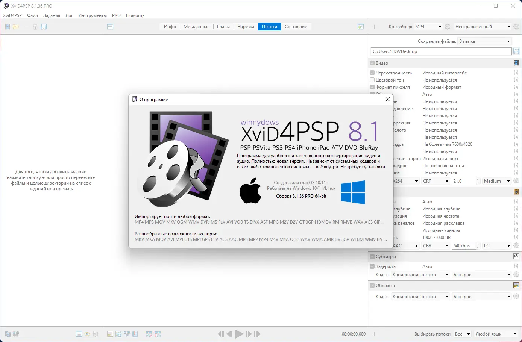Disable the Субтитры checkbox
The image size is (522, 342).
(372, 256)
